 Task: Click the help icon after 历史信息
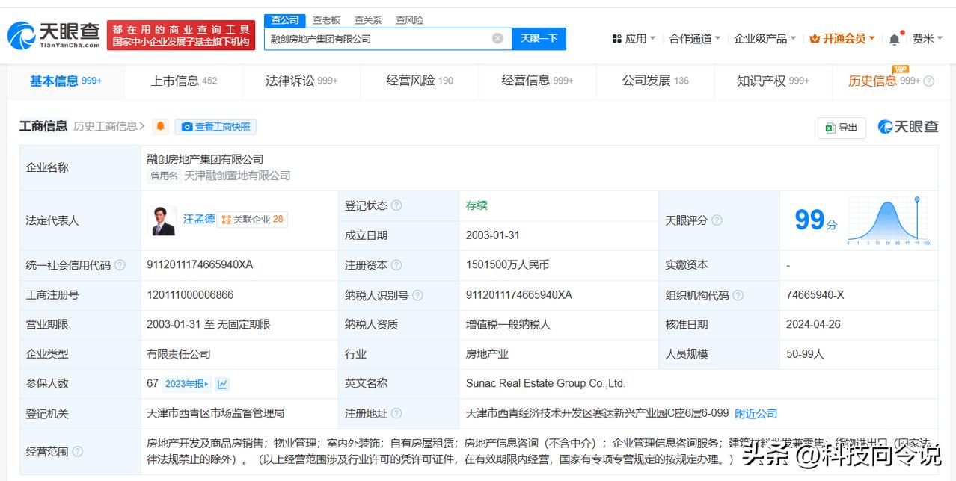929,81
